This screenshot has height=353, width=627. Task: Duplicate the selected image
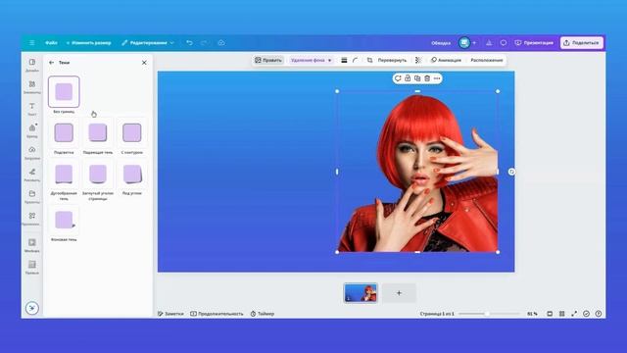(x=417, y=78)
